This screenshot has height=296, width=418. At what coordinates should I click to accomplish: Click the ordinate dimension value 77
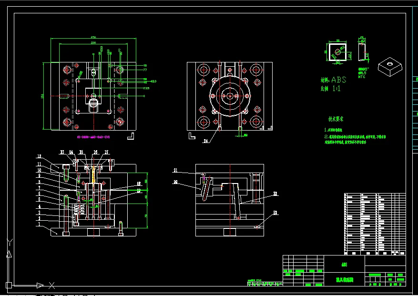[145, 70]
